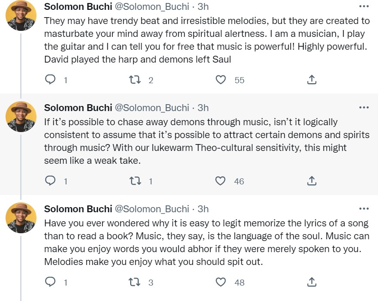Share the first tweet about irresistible melodies
This screenshot has width=378, height=301.
tap(312, 80)
